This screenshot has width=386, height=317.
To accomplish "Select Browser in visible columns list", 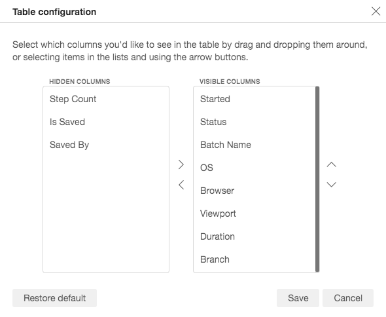I will click(254, 191).
